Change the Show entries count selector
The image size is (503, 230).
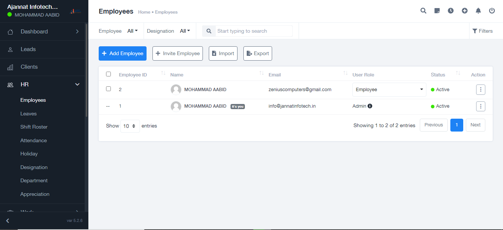(x=130, y=126)
